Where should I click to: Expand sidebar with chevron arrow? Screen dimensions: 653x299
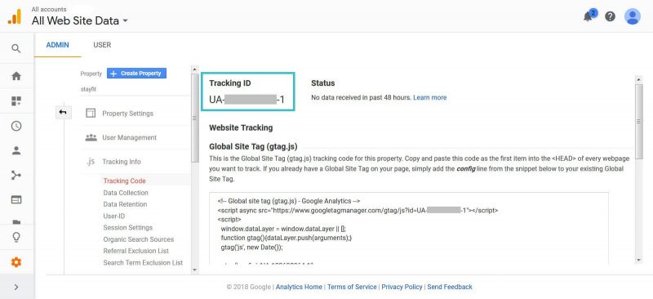tap(16, 287)
